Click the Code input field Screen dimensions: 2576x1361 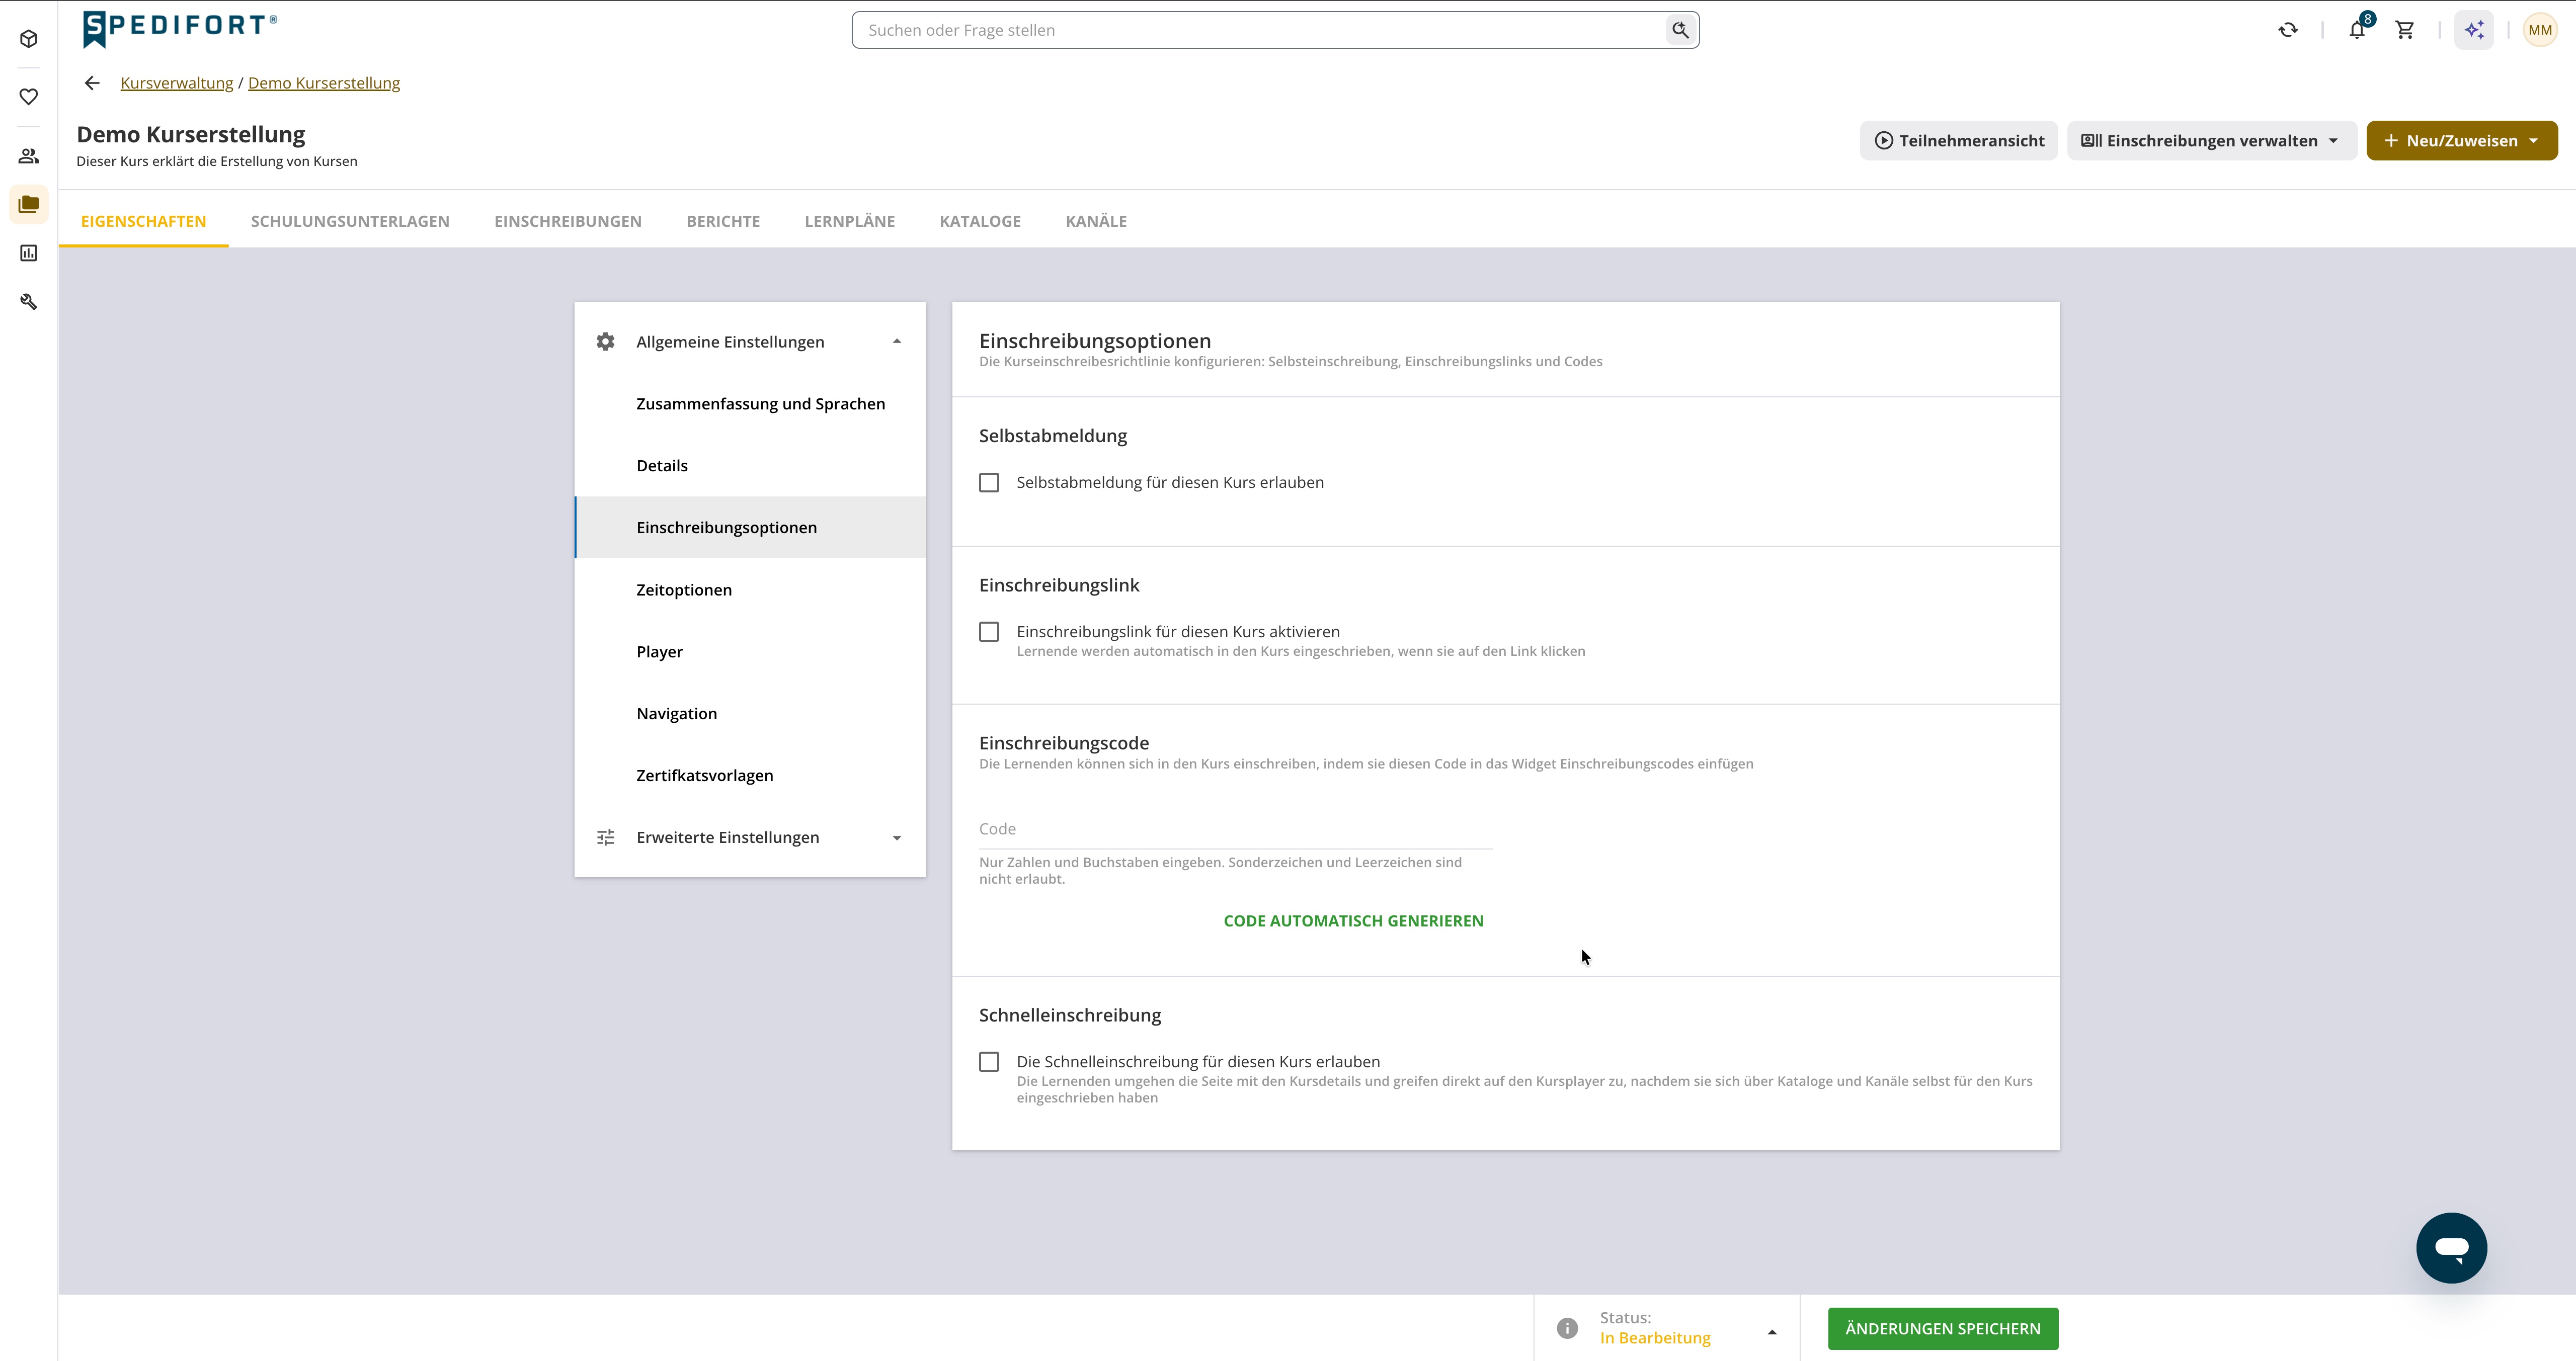[x=1235, y=829]
